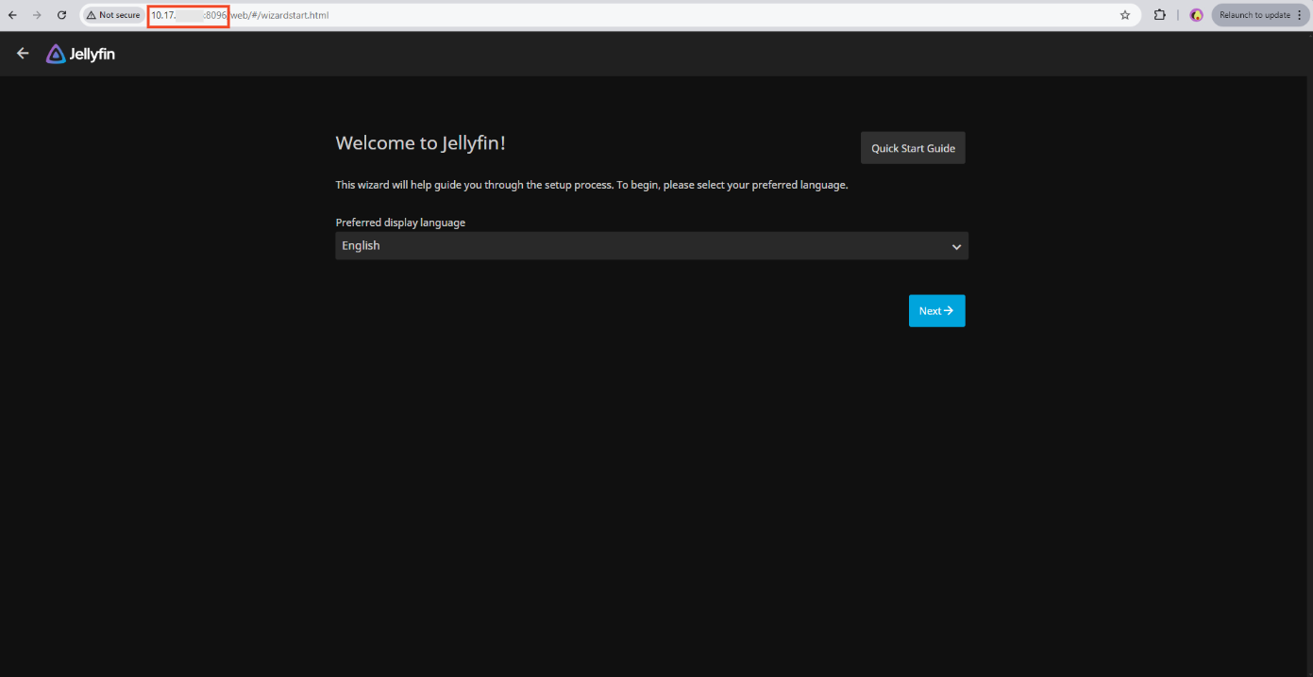Click the Next button
Image resolution: width=1313 pixels, height=677 pixels.
[x=936, y=311]
